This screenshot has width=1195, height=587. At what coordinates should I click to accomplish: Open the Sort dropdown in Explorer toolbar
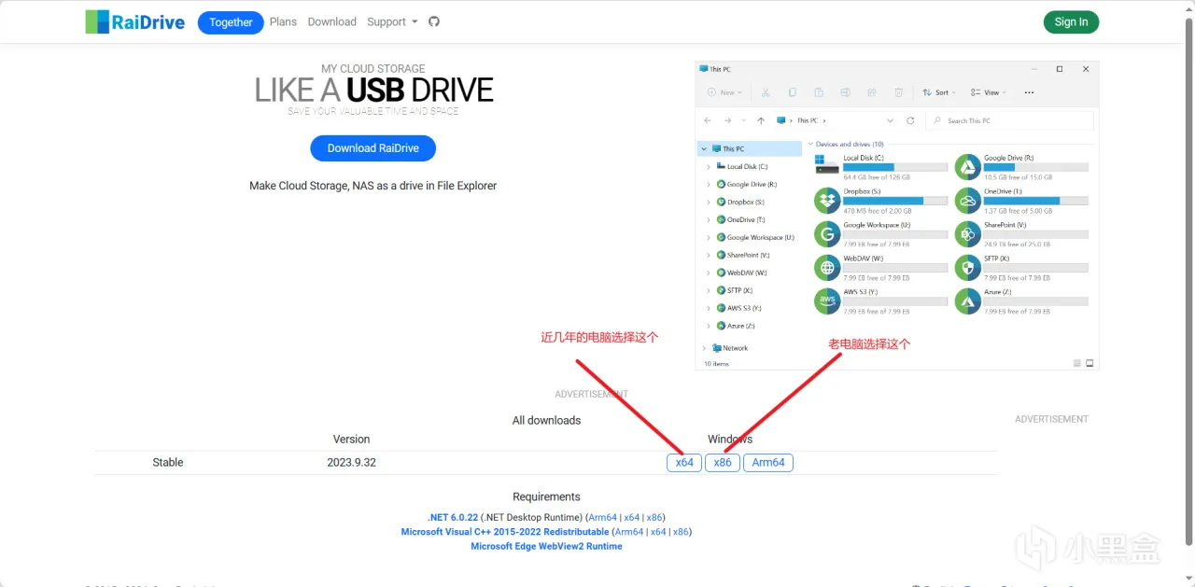(x=938, y=92)
